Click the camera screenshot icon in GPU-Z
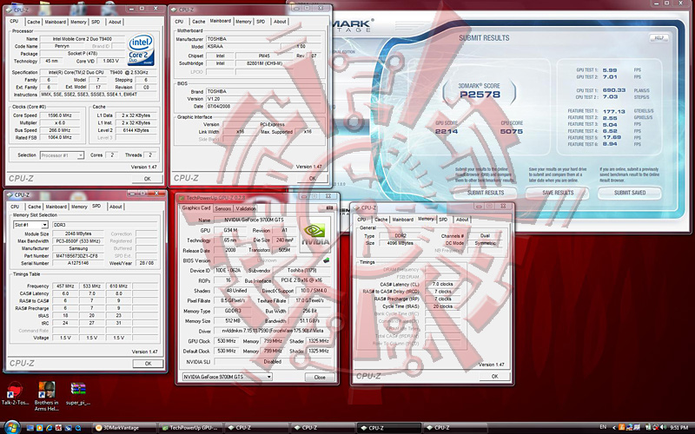 (x=329, y=207)
